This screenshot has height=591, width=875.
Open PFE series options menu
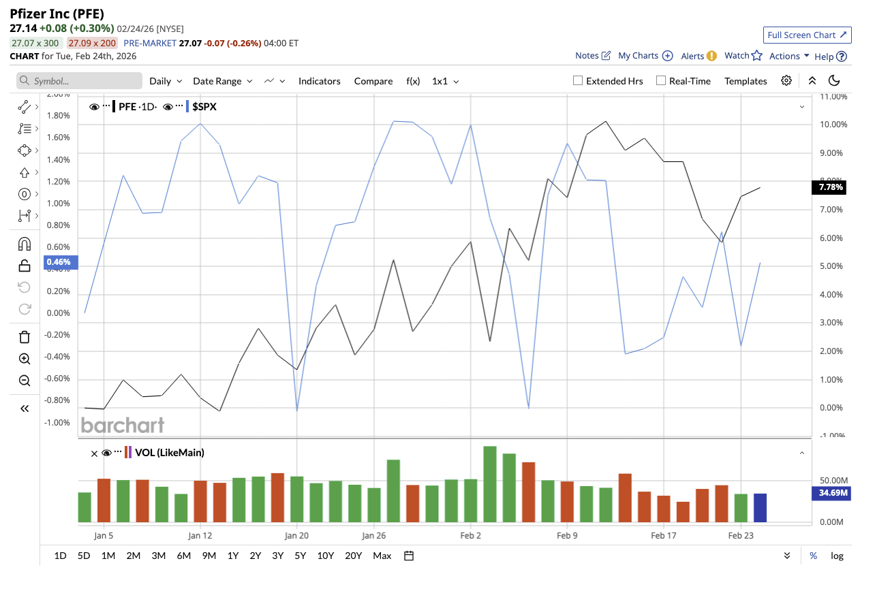pos(108,106)
